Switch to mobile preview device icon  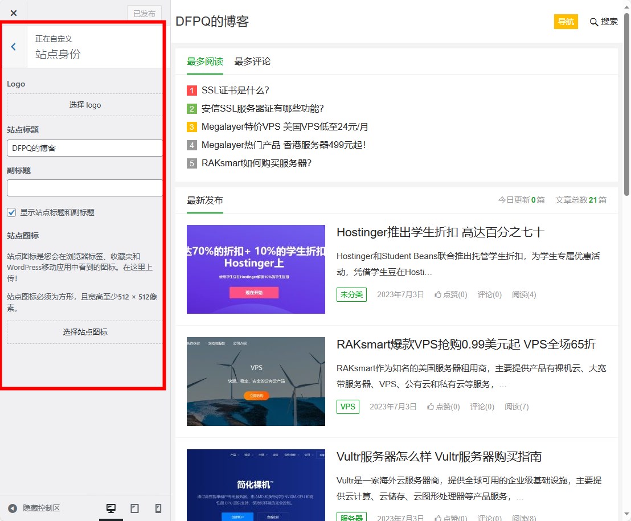[158, 508]
